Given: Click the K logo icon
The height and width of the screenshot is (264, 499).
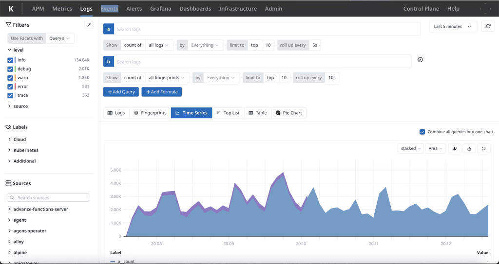Looking at the screenshot, I should tap(11, 9).
